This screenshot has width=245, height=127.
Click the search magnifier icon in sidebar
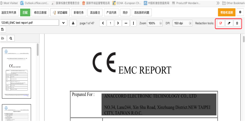[x=11, y=38]
